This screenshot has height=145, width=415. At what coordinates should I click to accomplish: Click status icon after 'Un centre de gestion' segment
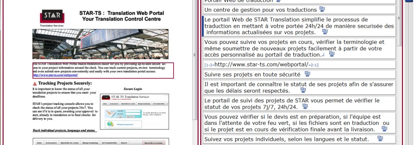click(322, 9)
